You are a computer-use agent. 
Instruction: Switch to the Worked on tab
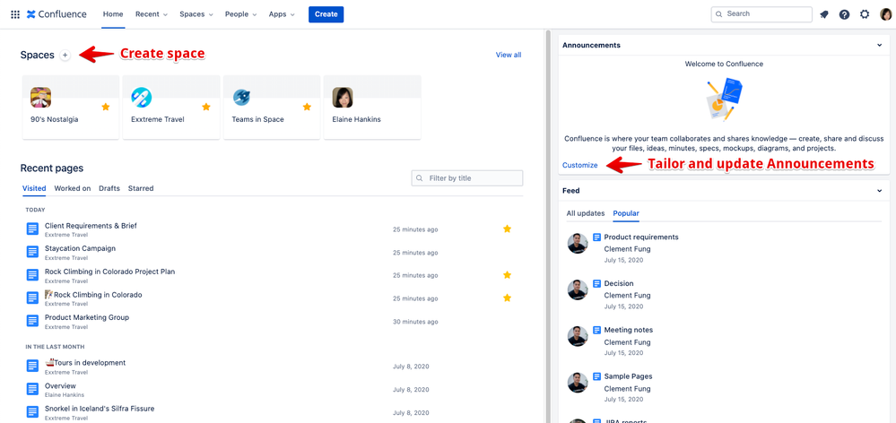tap(73, 188)
